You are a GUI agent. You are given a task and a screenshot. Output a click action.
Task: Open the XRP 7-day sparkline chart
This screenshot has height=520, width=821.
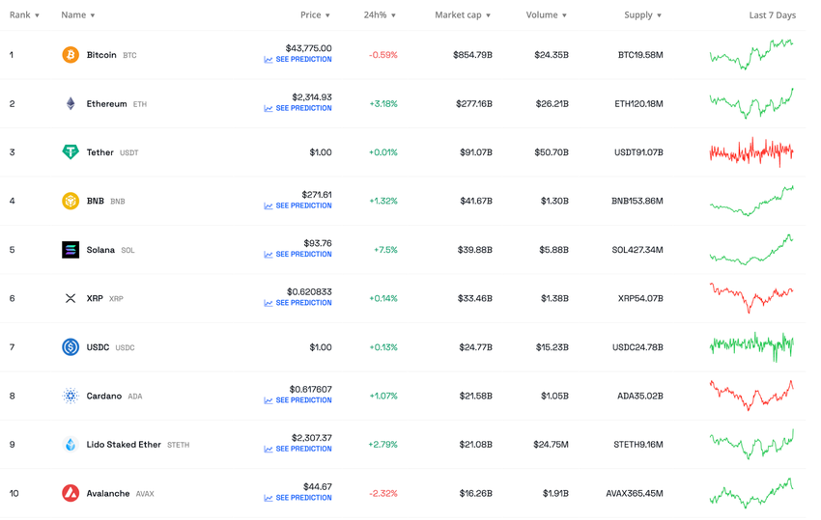(751, 298)
